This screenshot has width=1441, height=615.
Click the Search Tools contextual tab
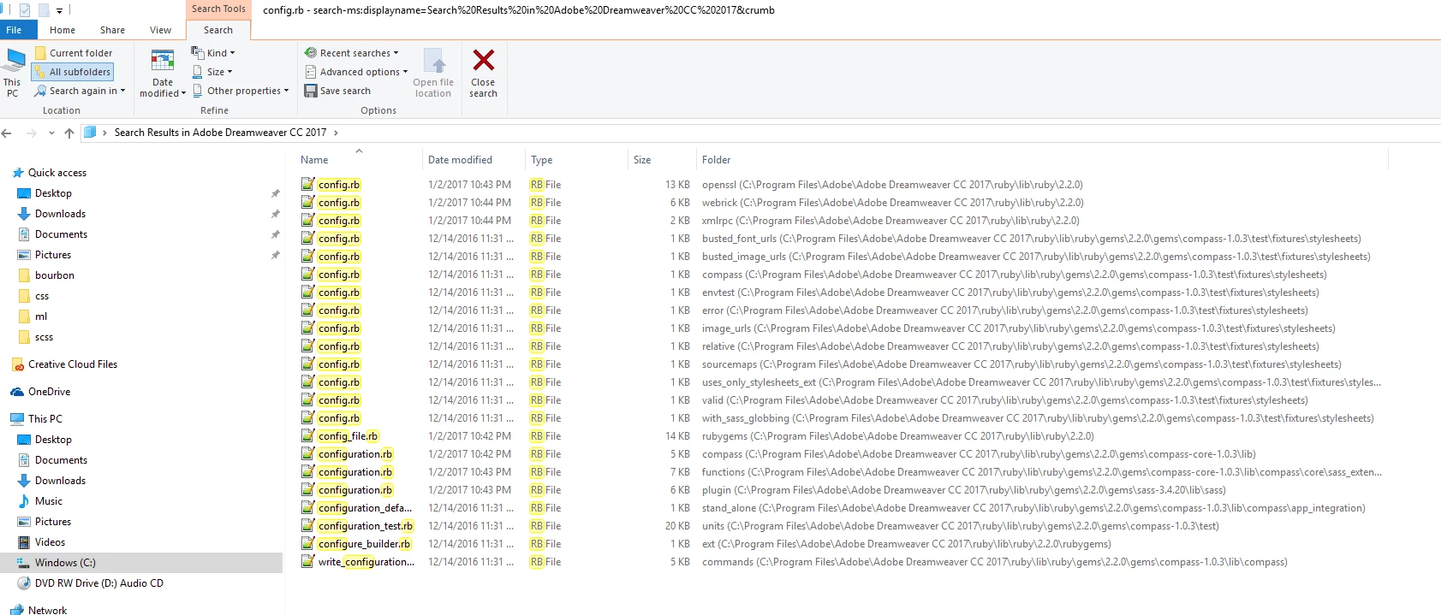coord(218,9)
